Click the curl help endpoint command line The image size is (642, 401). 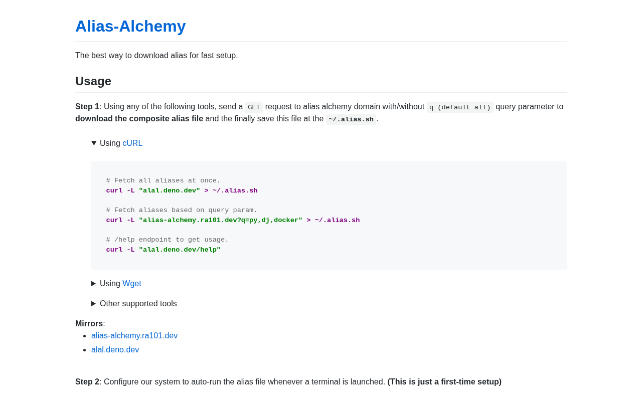point(163,250)
